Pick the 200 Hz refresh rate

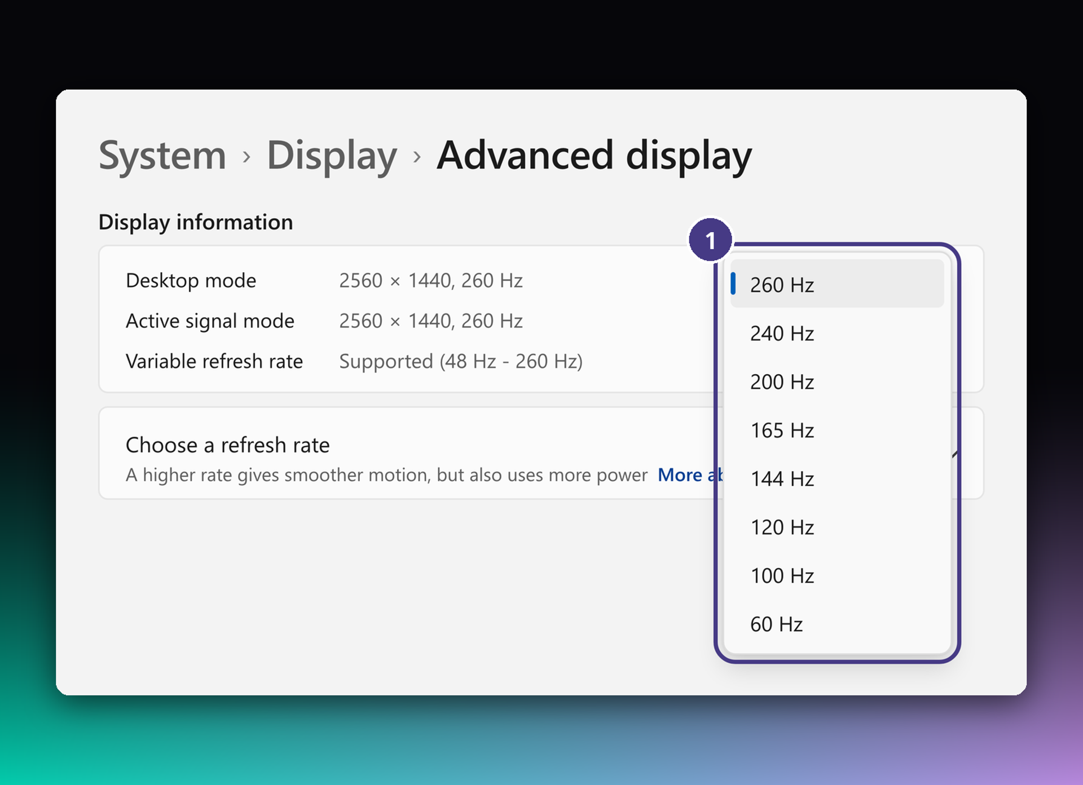click(x=837, y=382)
